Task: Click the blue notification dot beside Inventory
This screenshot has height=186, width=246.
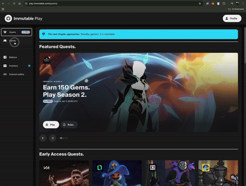Action: click(29, 66)
